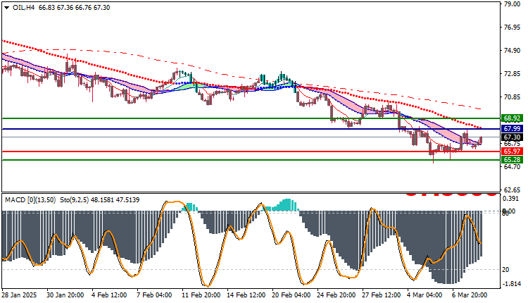Viewport: 528px width, 303px height.
Task: Click the current price label 67.30
Action: [513, 137]
